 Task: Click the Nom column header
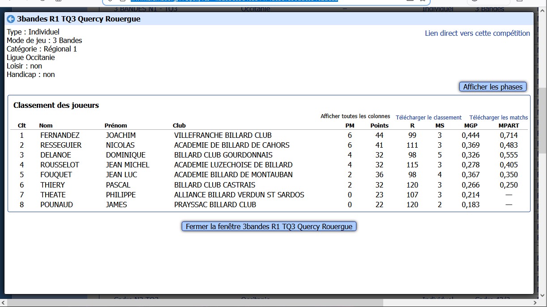[46, 126]
